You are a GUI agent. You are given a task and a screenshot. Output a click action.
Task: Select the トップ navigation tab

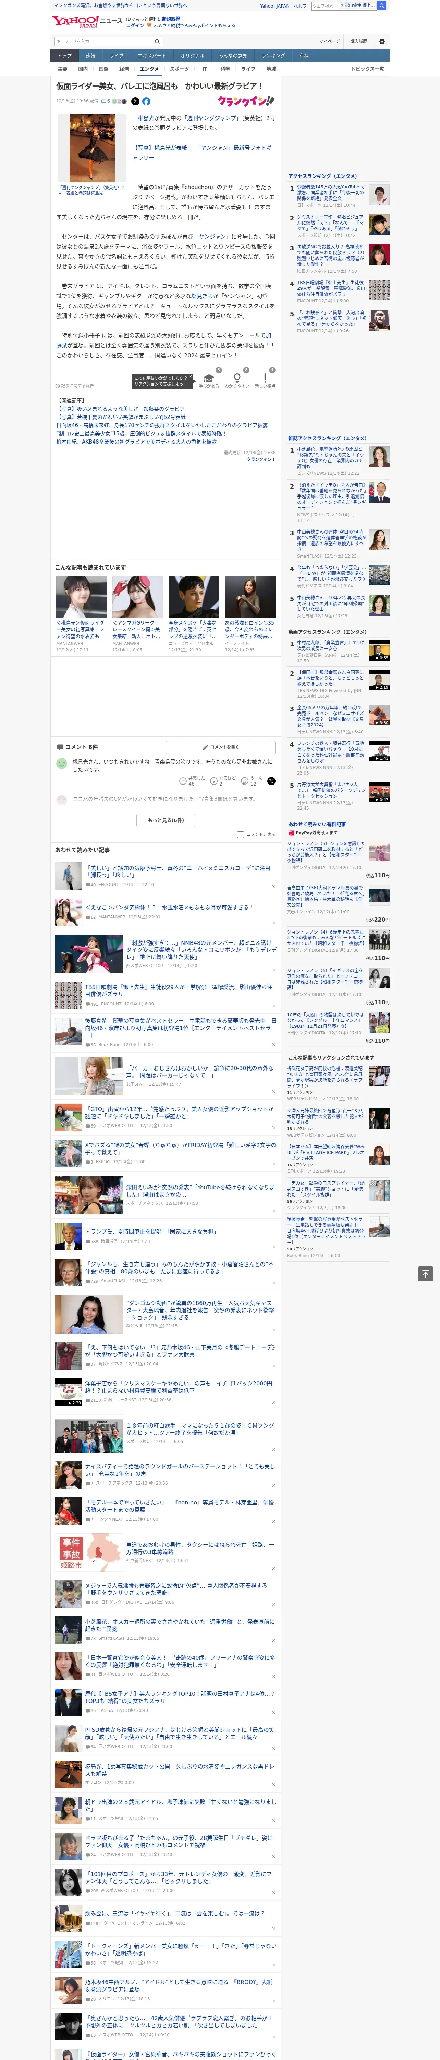tap(65, 56)
